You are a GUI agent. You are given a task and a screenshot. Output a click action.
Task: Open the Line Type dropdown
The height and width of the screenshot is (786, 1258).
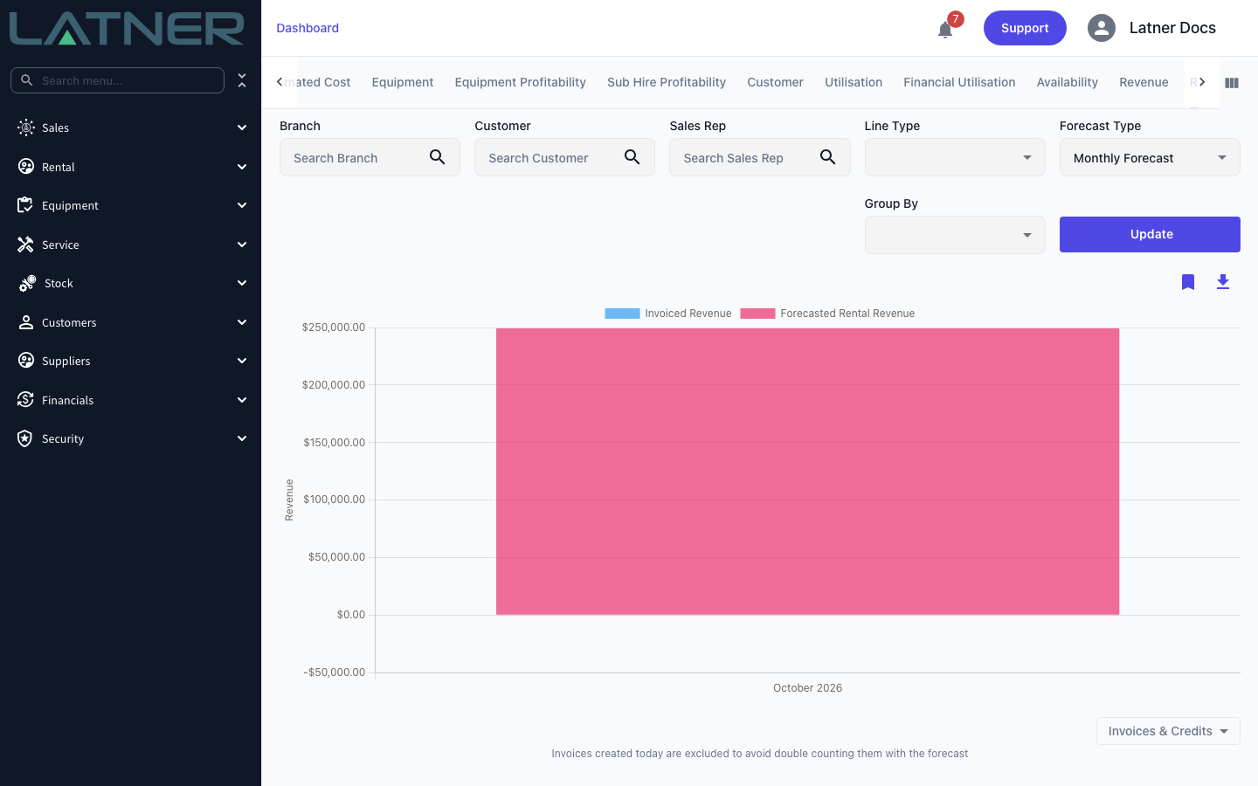tap(955, 157)
